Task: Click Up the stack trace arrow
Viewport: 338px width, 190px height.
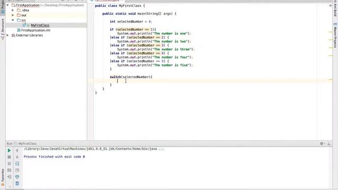Action: click(x=17, y=150)
